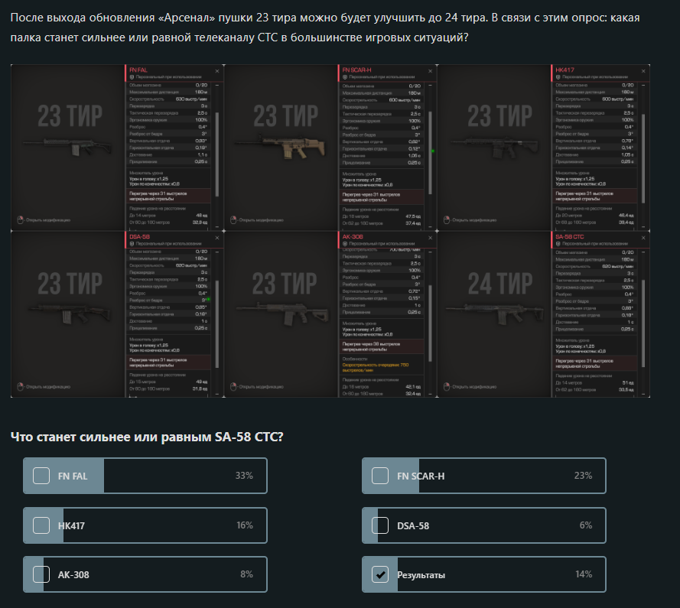The height and width of the screenshot is (608, 680).
Task: Uncheck the Результаты poll checkbox
Action: coord(380,574)
